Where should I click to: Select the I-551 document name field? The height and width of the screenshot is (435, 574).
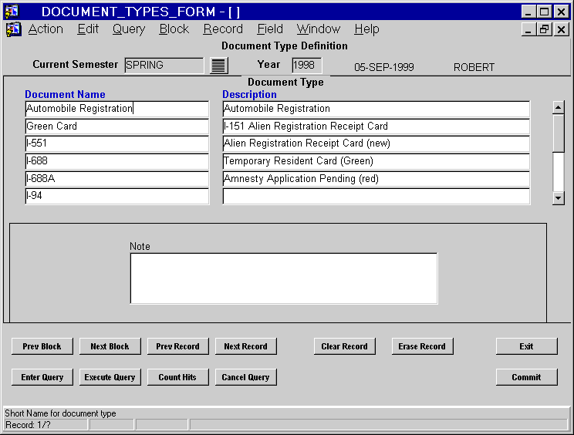(x=117, y=143)
